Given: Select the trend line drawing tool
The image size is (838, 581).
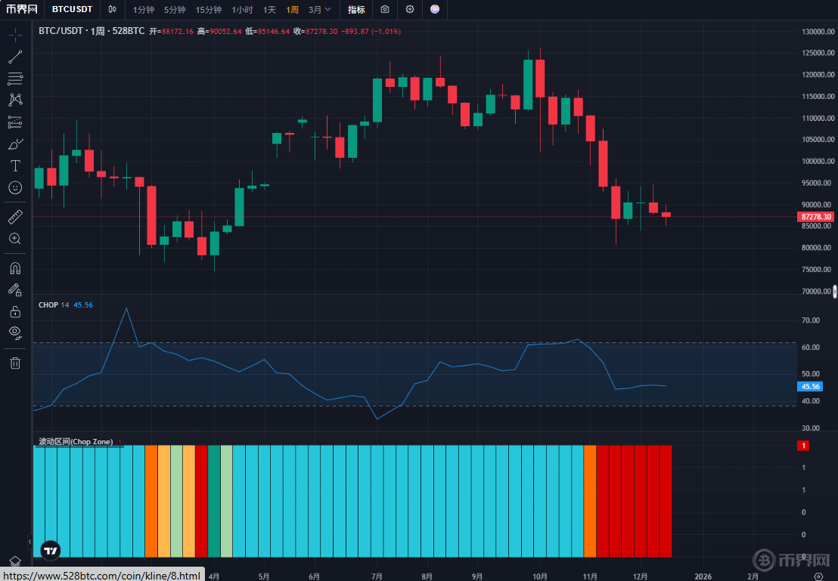Looking at the screenshot, I should pos(15,57).
